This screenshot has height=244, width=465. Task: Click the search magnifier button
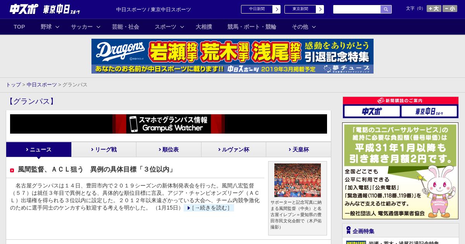tap(386, 9)
